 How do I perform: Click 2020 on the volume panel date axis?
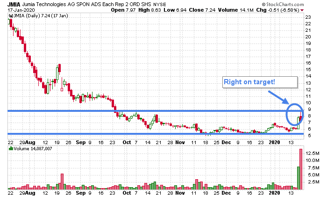(x=275, y=193)
